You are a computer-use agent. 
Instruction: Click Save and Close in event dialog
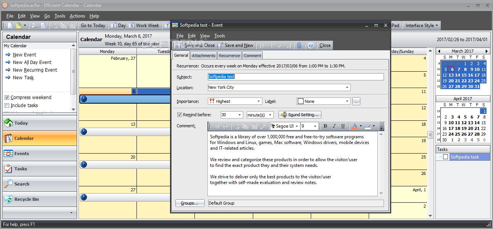click(196, 45)
